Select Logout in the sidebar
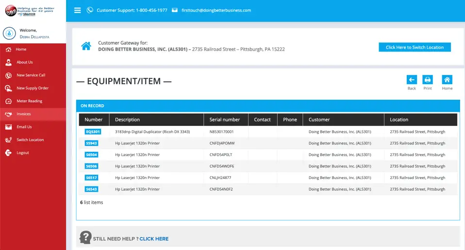Viewport: 465px width, 250px height. click(22, 153)
